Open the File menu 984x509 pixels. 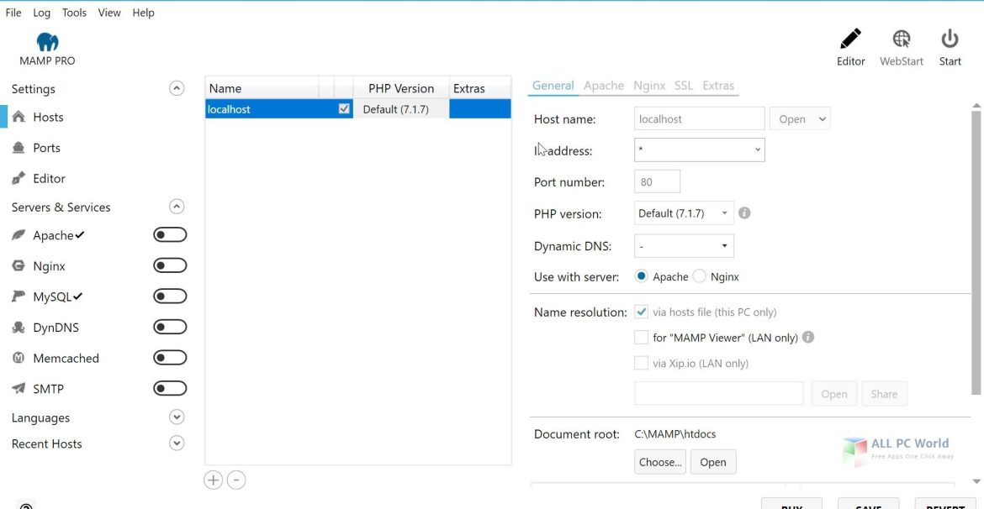pos(13,13)
